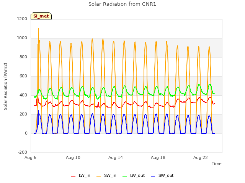The width and height of the screenshot is (245, 183).
Task: Click the 'Aug 10' x-axis tick label
Action: click(x=73, y=157)
